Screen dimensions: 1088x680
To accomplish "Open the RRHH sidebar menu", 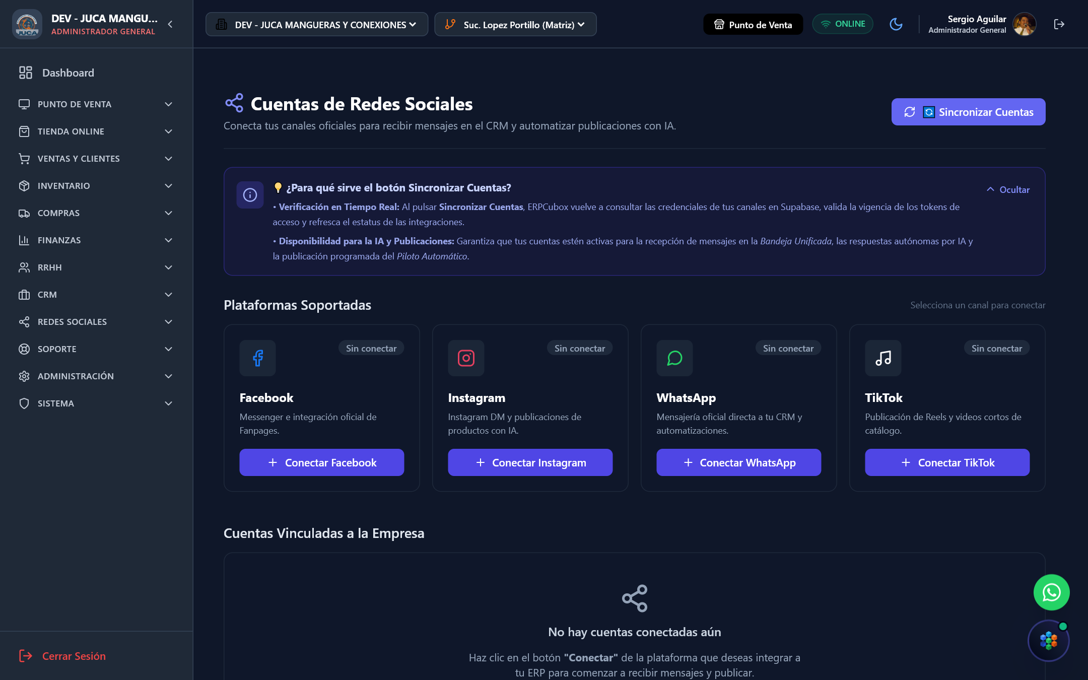I will click(x=96, y=267).
